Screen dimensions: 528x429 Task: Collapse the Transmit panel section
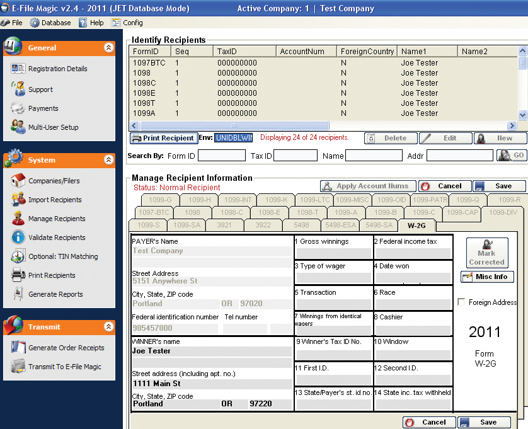108,327
